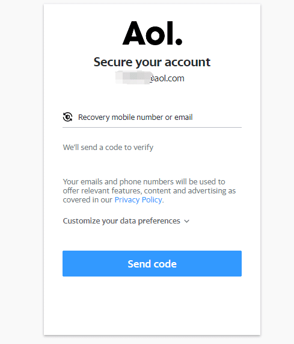Click the 'aol.com' domain text under the heading
Viewport: 294px width, 344px height.
[169, 78]
